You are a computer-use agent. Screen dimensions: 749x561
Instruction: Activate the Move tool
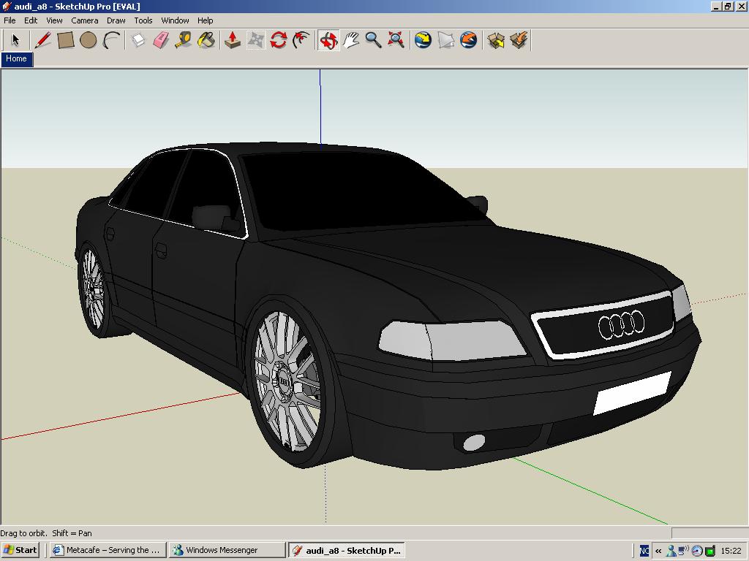pyautogui.click(x=255, y=40)
